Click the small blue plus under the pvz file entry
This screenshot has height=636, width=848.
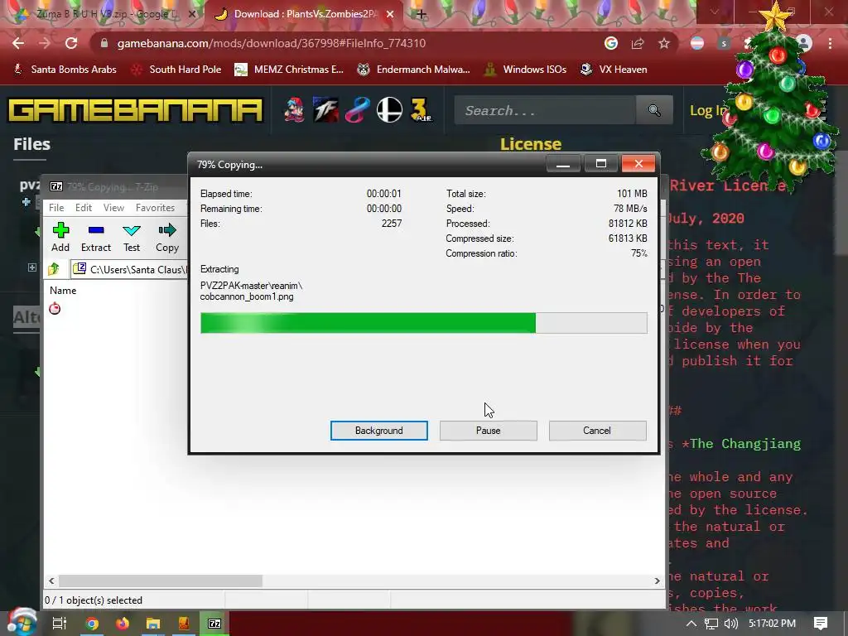pos(26,202)
